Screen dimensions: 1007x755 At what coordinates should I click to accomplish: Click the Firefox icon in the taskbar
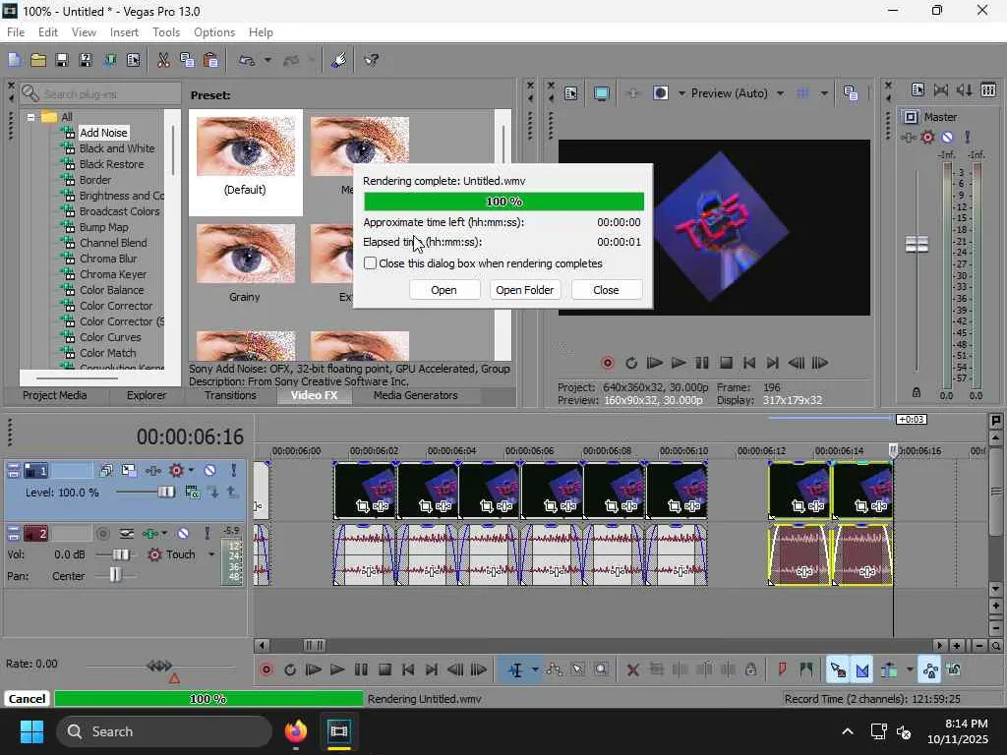click(296, 731)
